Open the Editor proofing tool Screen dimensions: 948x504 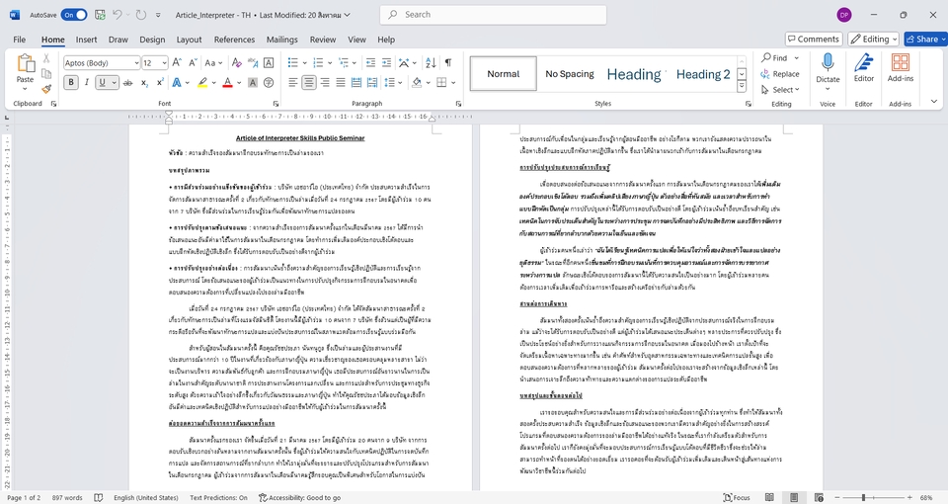(863, 68)
